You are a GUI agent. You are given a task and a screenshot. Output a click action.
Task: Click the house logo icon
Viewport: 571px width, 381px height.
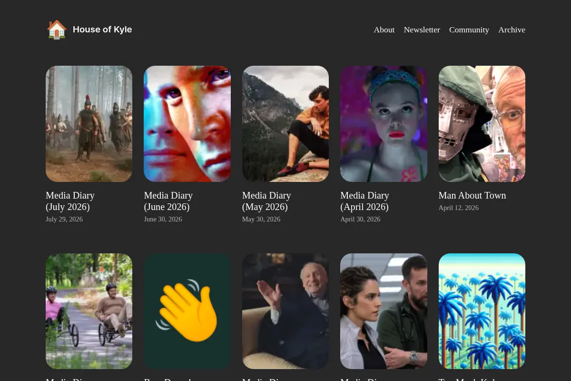(x=57, y=30)
